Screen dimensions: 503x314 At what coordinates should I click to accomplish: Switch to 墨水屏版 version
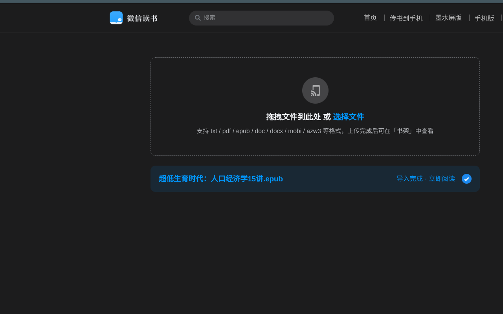point(448,18)
